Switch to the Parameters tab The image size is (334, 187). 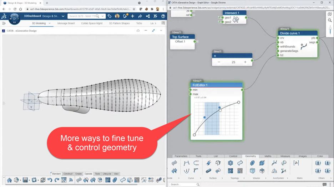(181, 156)
